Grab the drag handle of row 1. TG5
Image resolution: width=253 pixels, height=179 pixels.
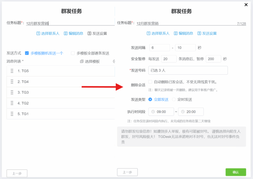12,71
